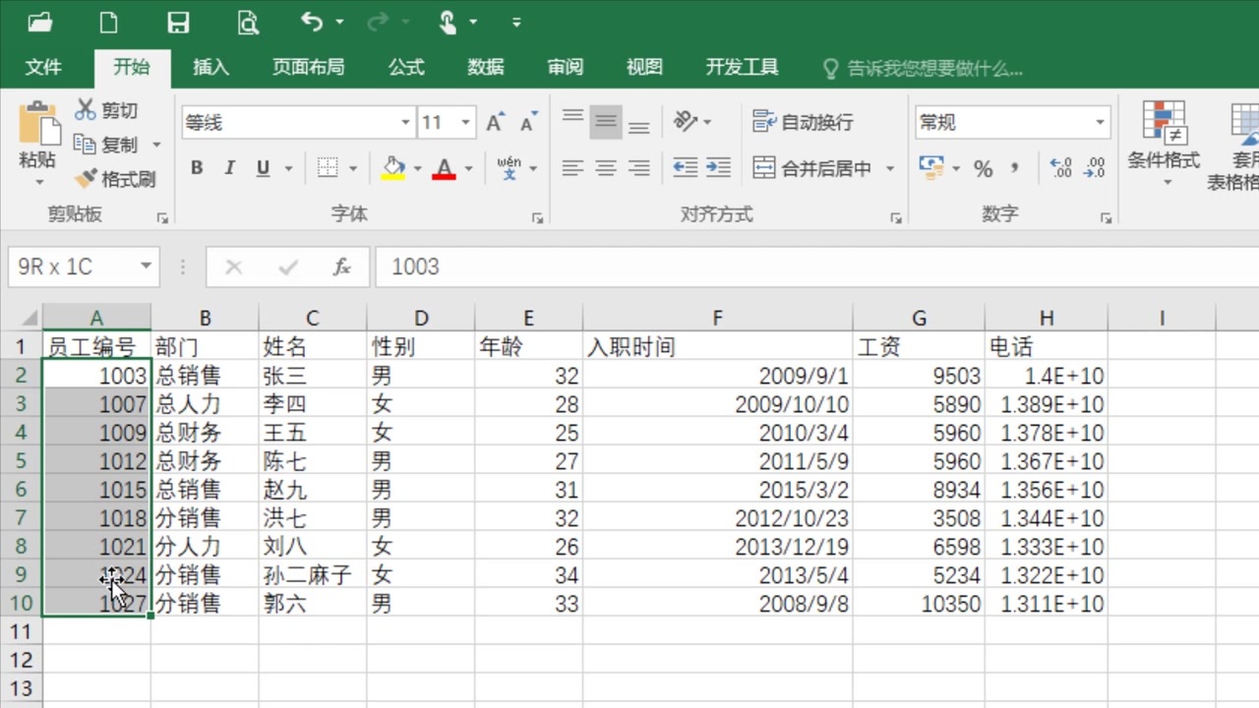Image resolution: width=1259 pixels, height=708 pixels.
Task: Increase font size
Action: click(495, 123)
